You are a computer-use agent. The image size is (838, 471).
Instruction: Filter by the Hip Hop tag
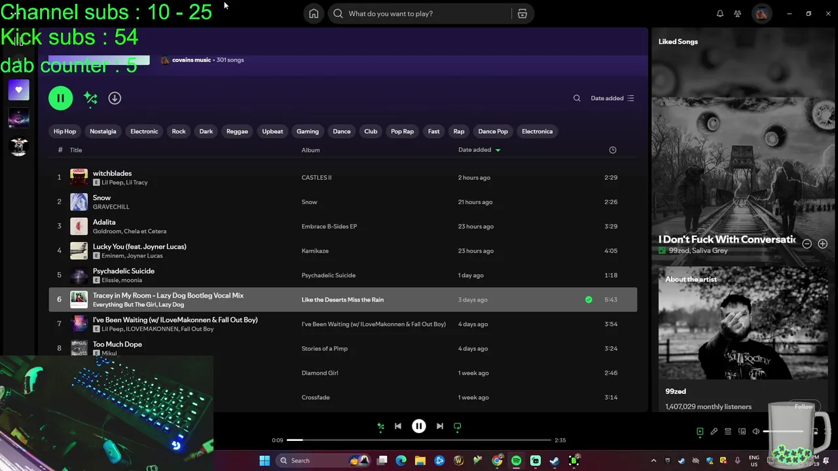click(65, 131)
